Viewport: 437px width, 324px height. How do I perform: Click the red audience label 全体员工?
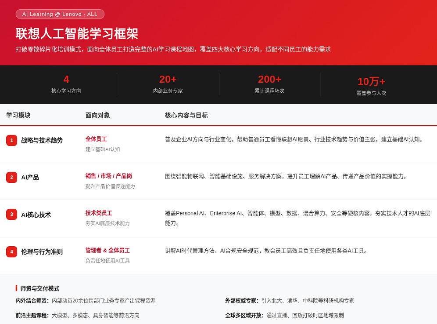[96, 139]
